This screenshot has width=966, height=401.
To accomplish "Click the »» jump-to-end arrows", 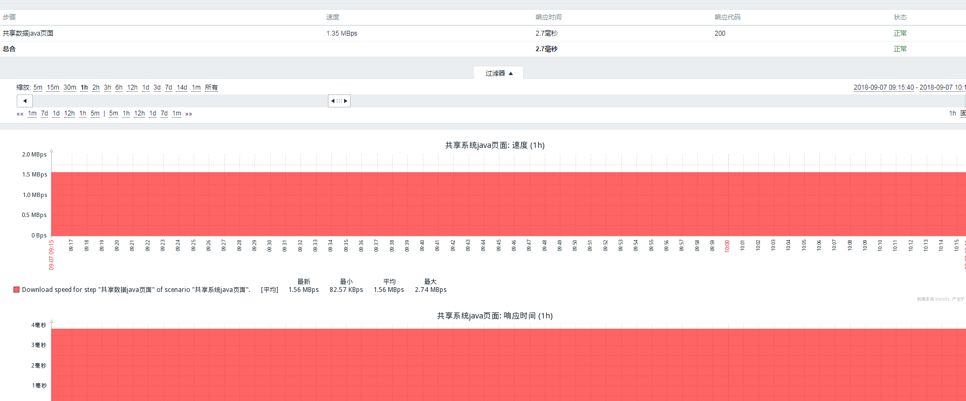I will 189,114.
